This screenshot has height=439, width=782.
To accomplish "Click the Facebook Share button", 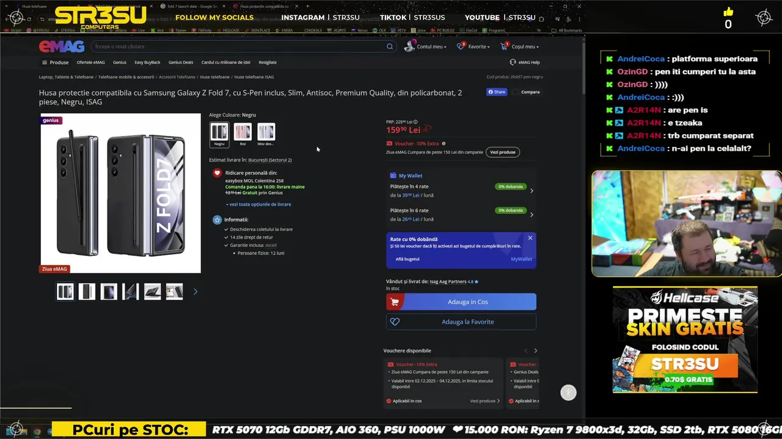I will point(496,92).
